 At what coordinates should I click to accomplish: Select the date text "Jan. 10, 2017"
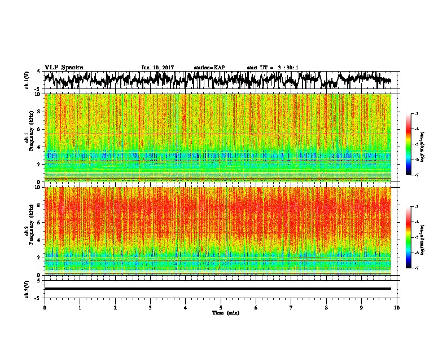[x=157, y=68]
